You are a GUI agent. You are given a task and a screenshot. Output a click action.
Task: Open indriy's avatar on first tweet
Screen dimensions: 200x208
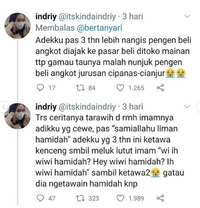(17, 26)
